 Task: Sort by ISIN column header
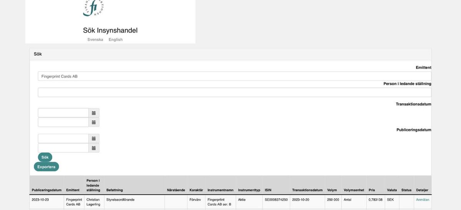(x=268, y=190)
